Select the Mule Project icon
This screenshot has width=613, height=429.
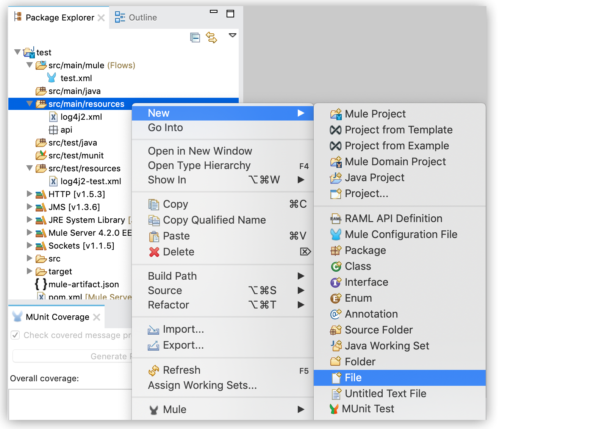[335, 114]
